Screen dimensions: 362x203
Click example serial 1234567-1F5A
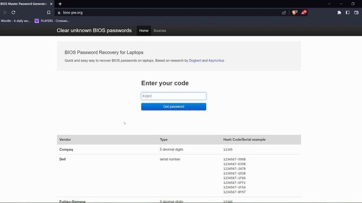click(x=234, y=187)
